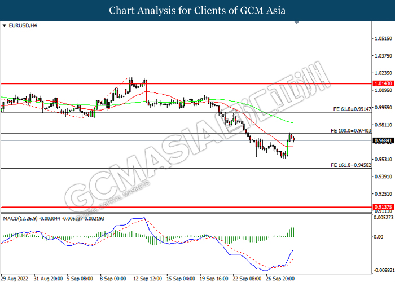The height and width of the screenshot is (282, 395).
Task: Click the 1.03750 price axis value
Action: (x=383, y=56)
